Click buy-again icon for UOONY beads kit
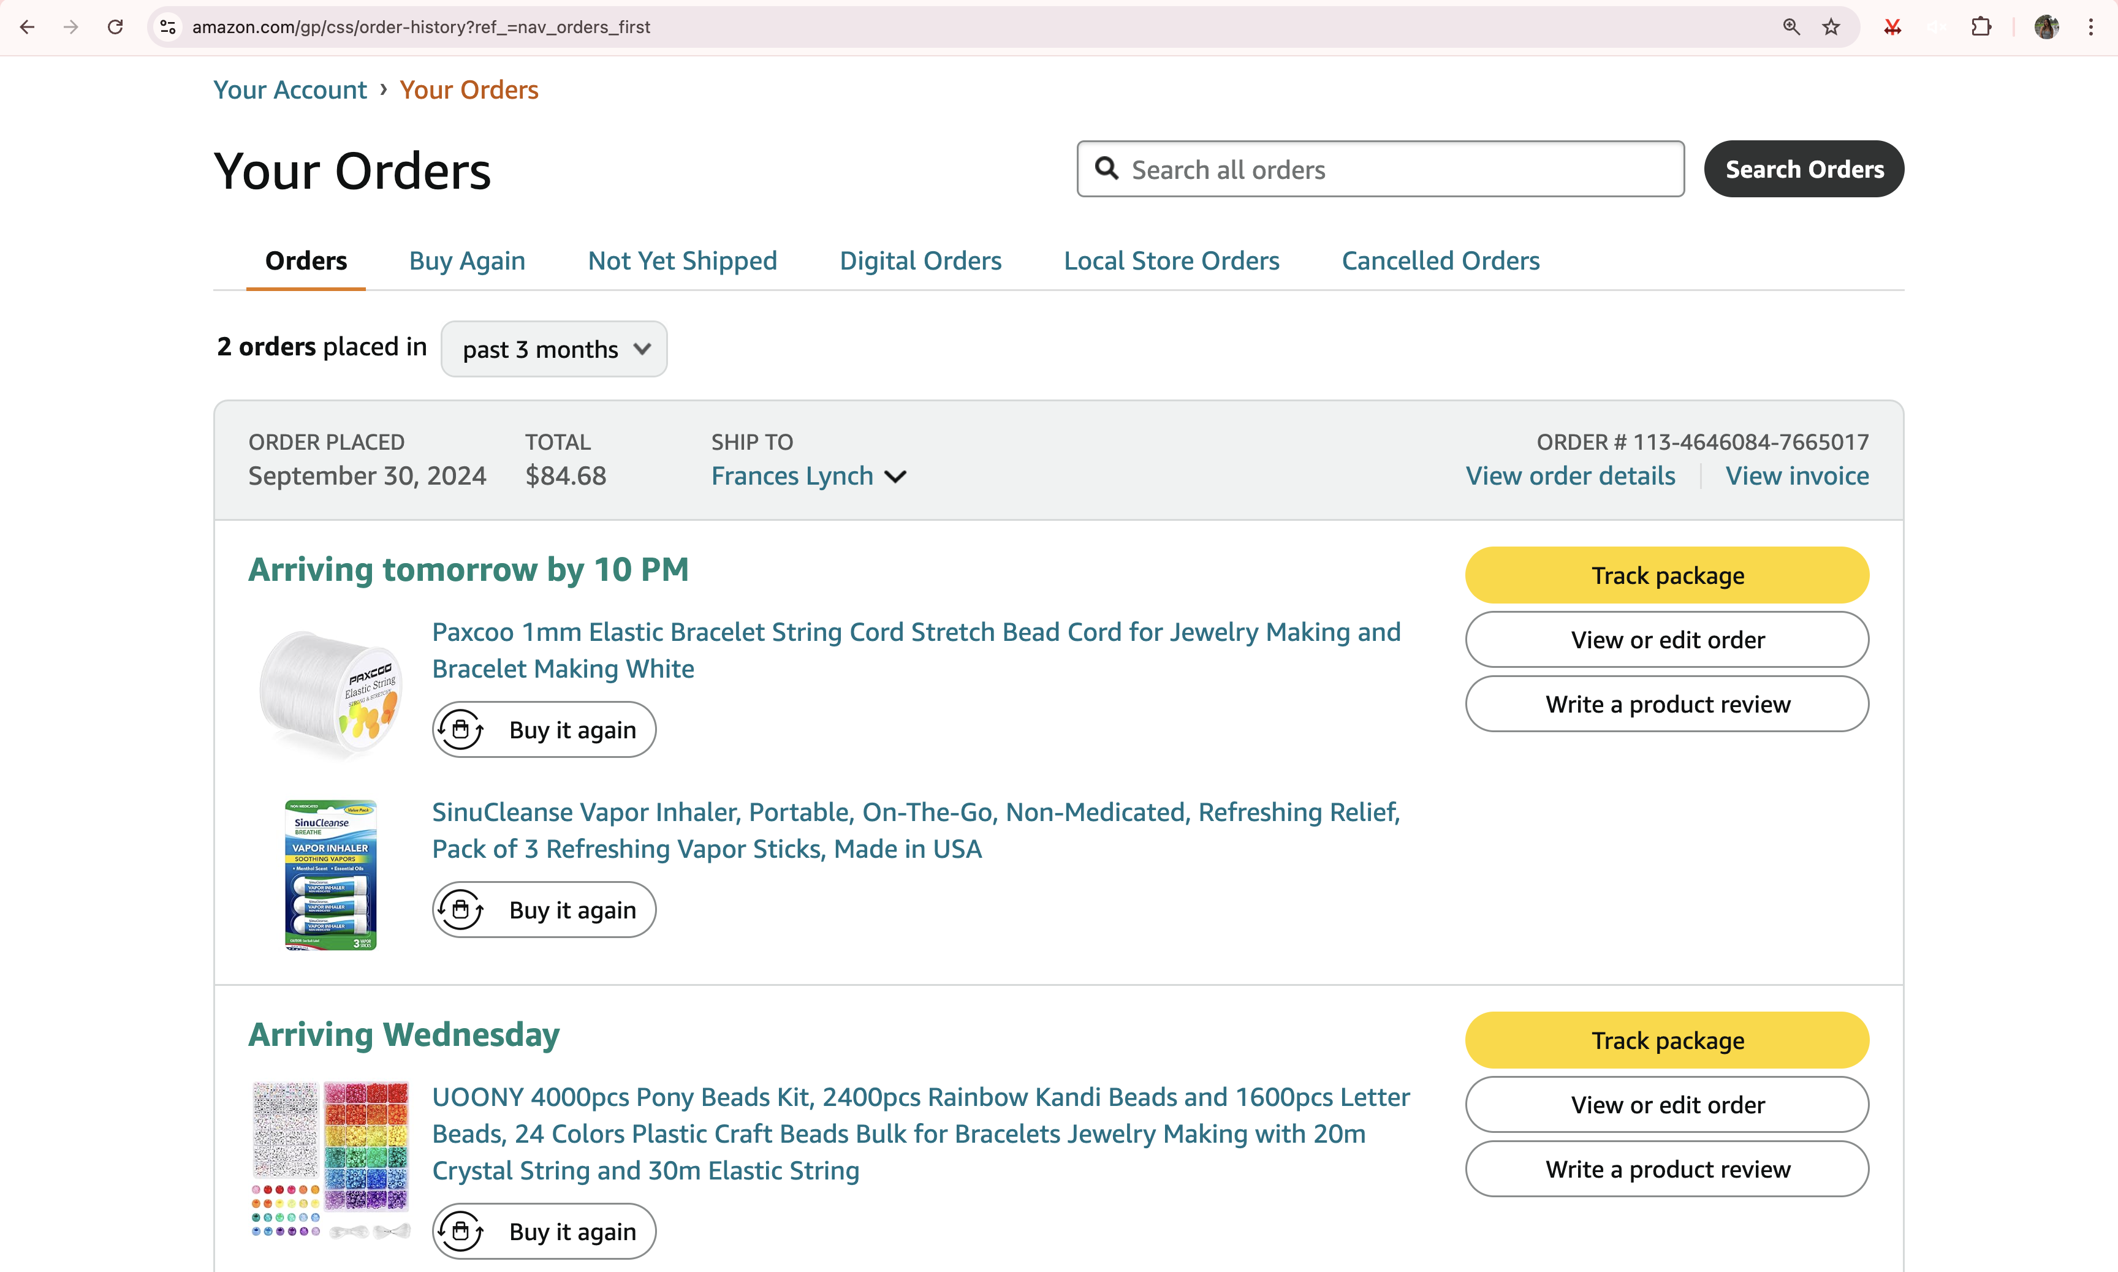2118x1272 pixels. coord(461,1231)
